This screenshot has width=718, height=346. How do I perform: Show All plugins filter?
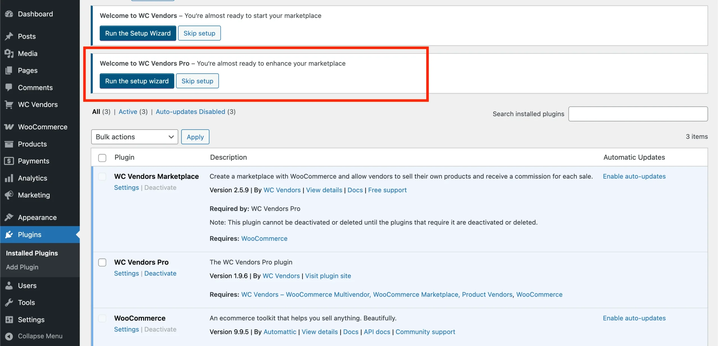96,112
